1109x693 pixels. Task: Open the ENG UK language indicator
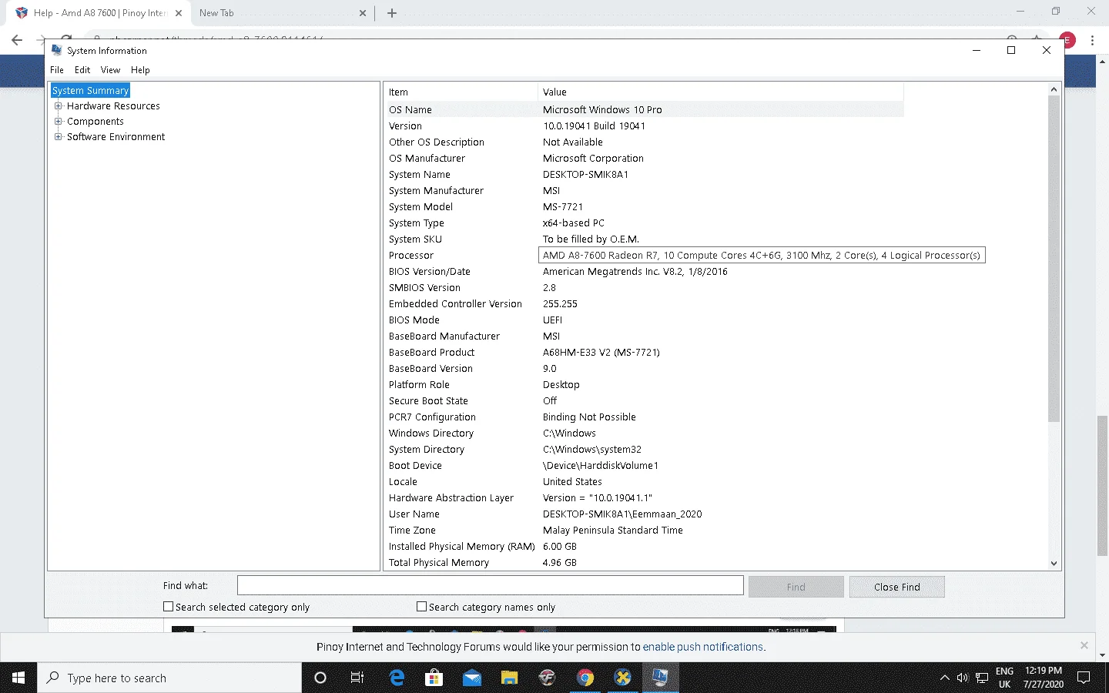click(1004, 678)
